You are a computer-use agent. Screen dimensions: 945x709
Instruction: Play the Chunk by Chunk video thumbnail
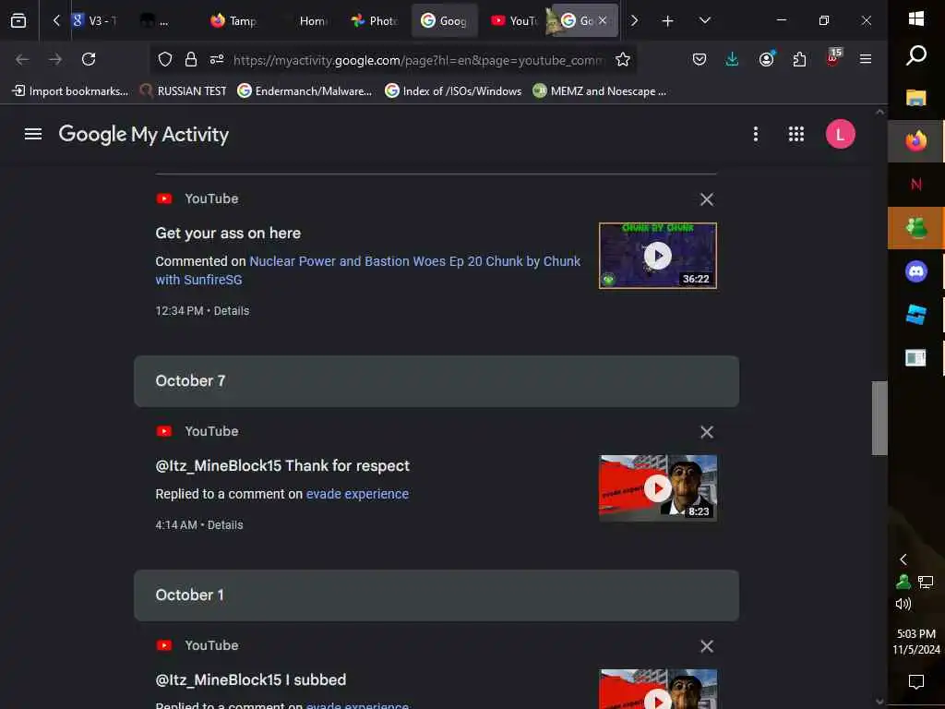657,256
